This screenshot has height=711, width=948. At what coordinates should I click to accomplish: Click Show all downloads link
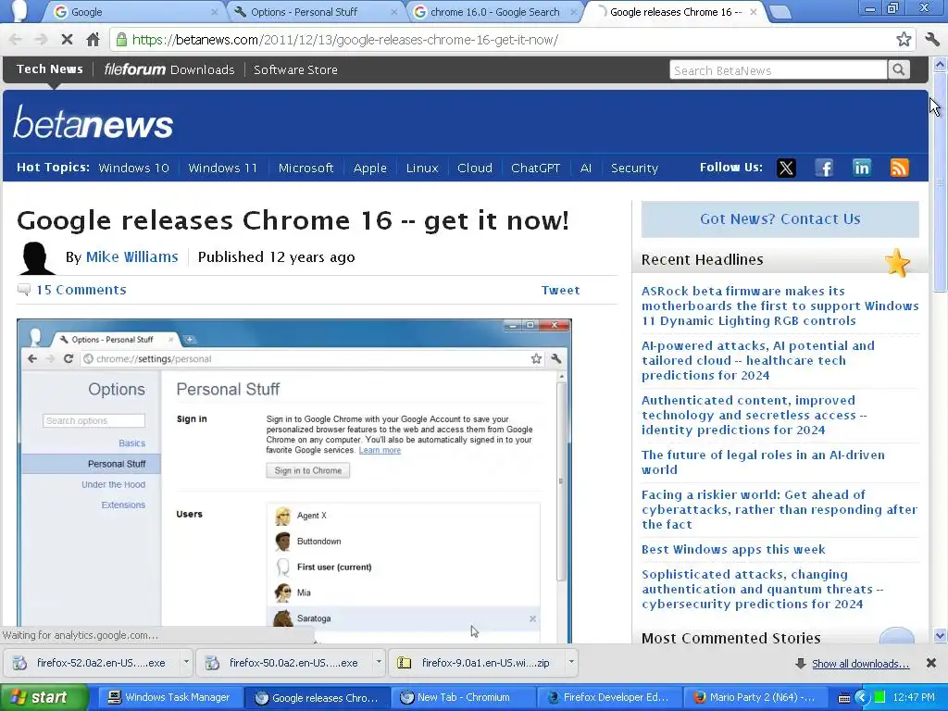click(x=860, y=664)
